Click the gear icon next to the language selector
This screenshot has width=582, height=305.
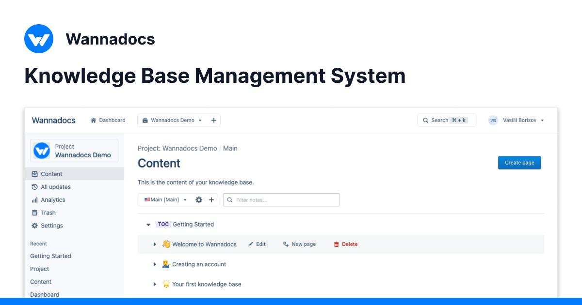click(199, 199)
